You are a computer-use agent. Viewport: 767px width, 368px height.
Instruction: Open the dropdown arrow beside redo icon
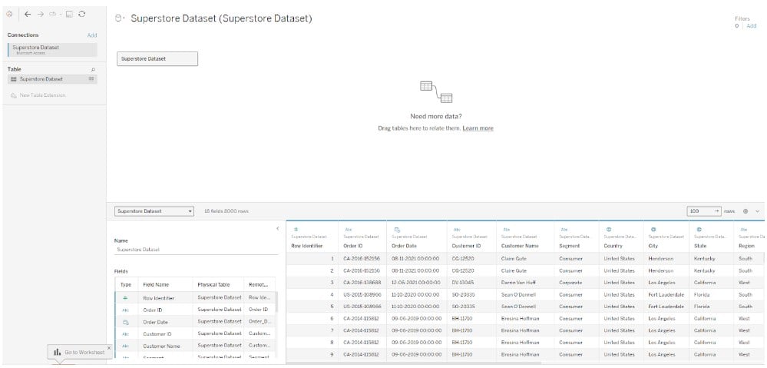[x=59, y=15]
